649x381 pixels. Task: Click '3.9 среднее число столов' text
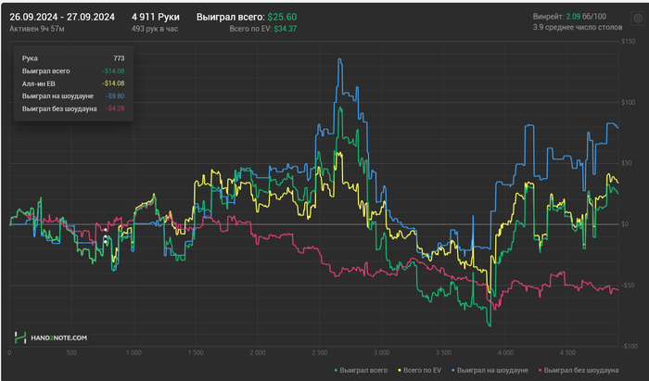578,27
